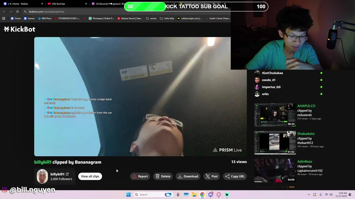Open the Photopea bookmark
Image resolution: width=355 pixels, height=199 pixels.
click(101, 19)
